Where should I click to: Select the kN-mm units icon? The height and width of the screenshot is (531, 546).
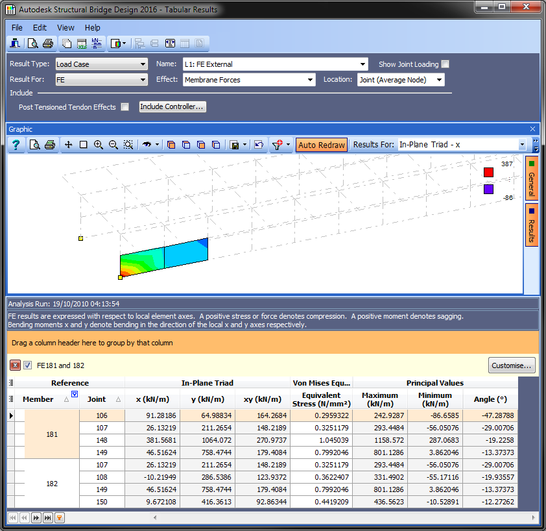pyautogui.click(x=95, y=43)
